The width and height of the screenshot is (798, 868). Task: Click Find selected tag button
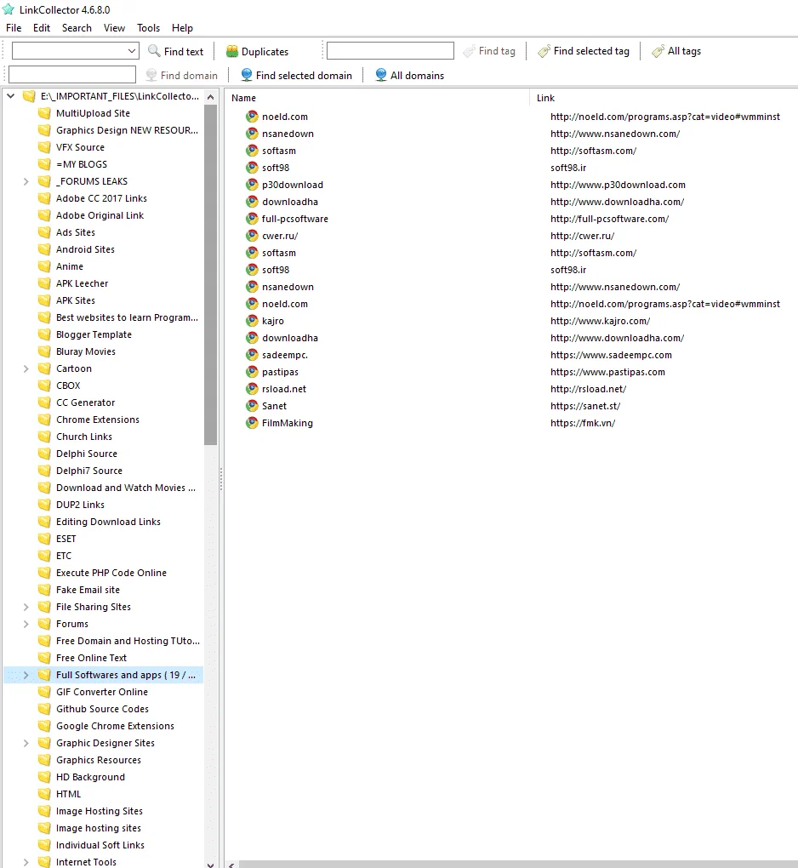584,51
